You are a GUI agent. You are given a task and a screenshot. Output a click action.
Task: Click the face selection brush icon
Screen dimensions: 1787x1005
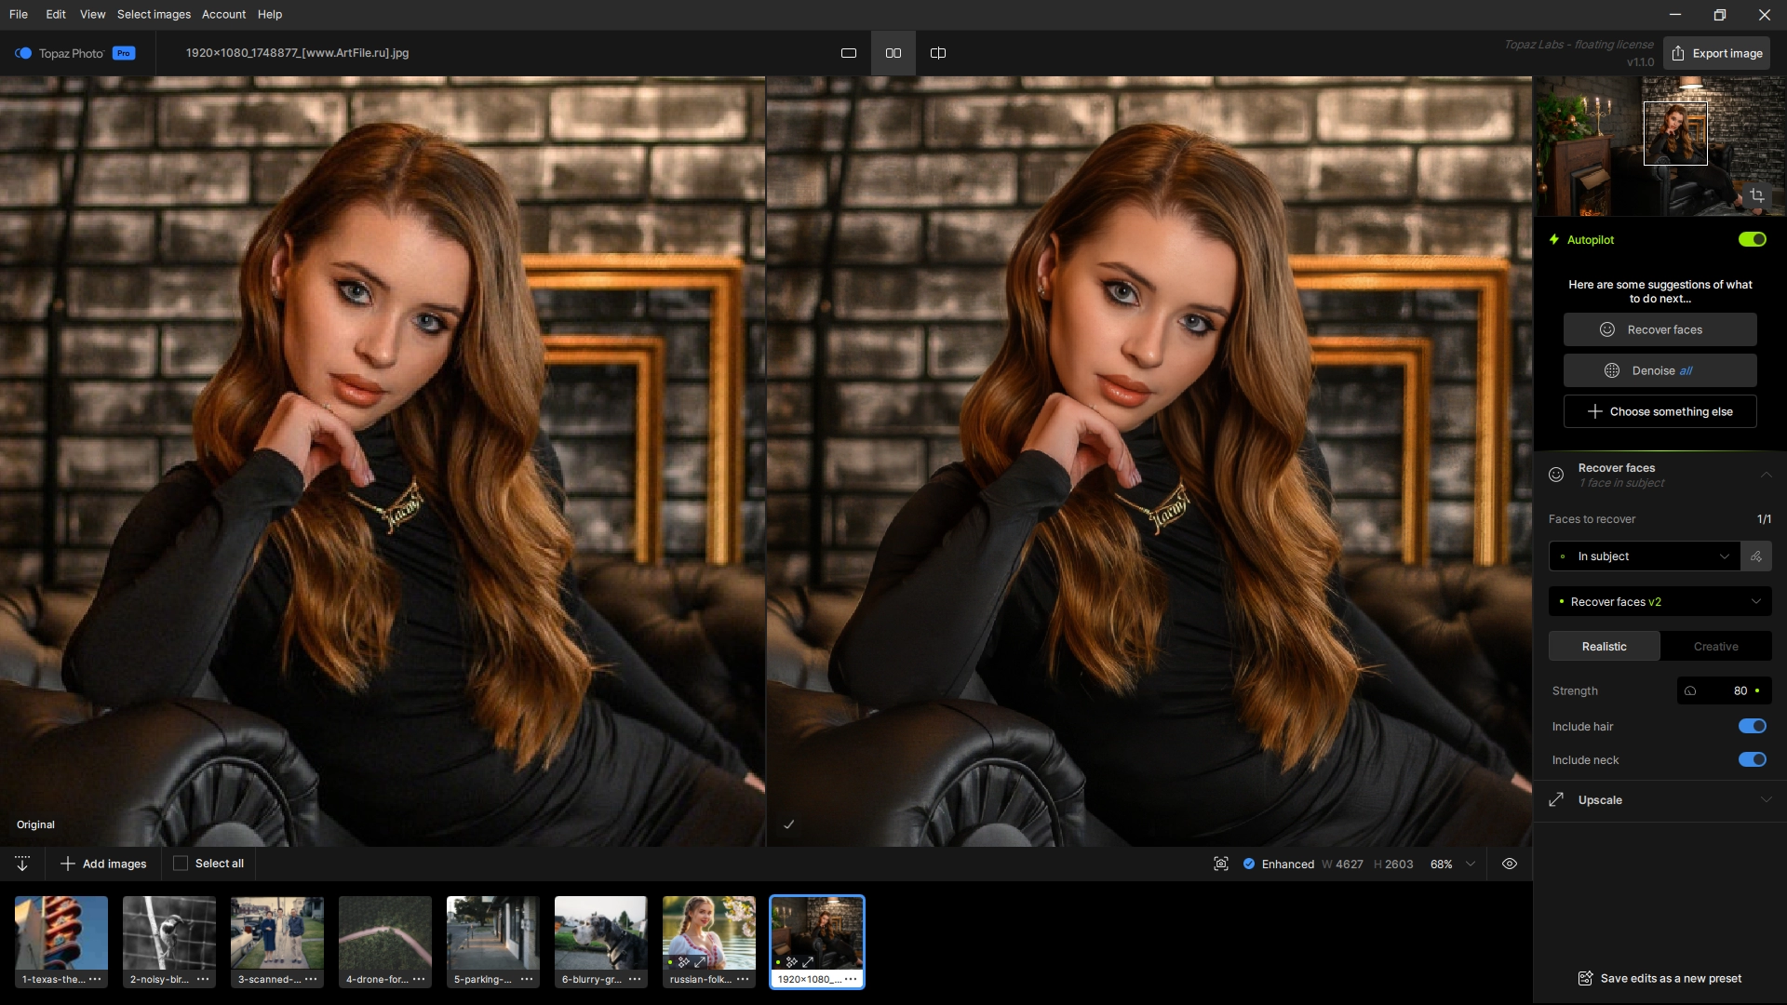point(1756,556)
